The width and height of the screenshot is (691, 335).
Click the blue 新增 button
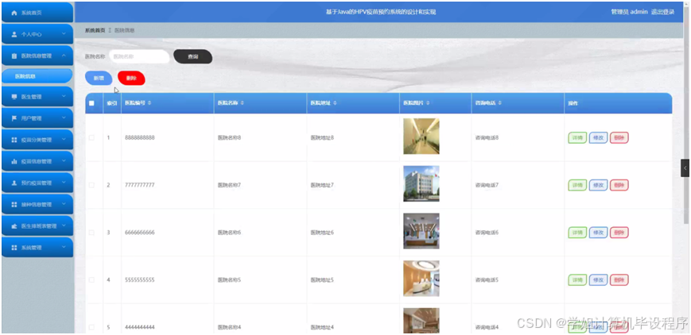click(99, 78)
